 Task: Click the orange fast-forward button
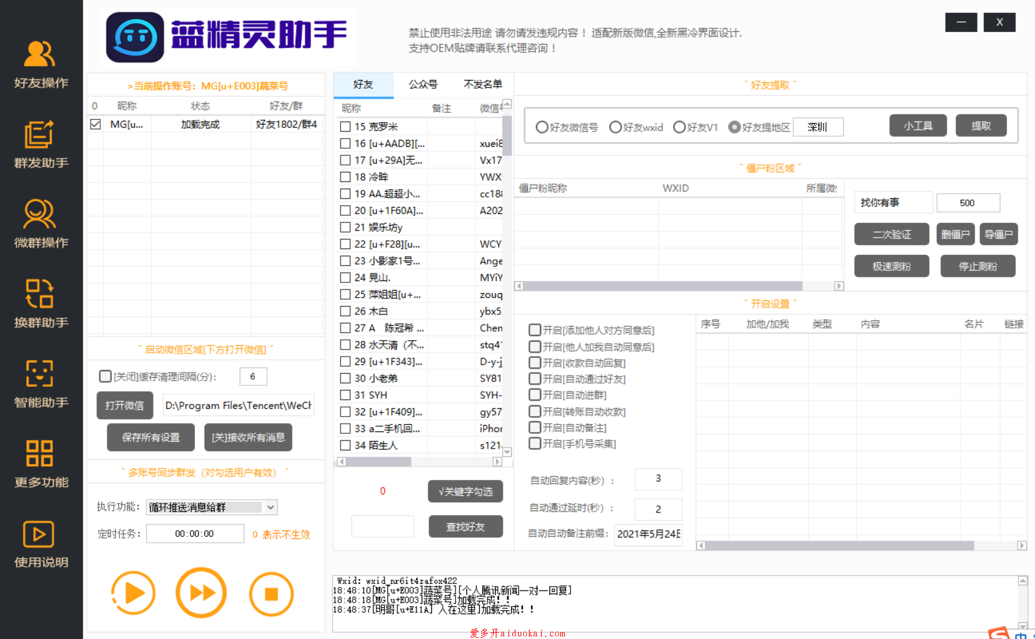[x=201, y=593]
